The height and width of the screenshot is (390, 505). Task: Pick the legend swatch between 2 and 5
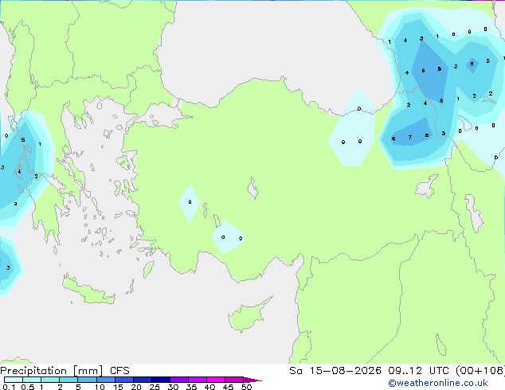[69, 380]
